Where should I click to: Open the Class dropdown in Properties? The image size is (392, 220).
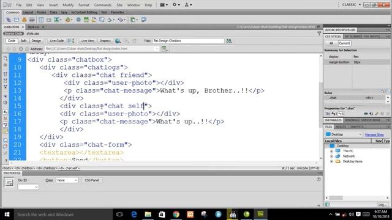[x=67, y=180]
